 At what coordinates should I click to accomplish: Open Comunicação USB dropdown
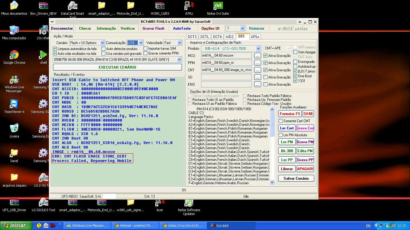pyautogui.click(x=135, y=43)
